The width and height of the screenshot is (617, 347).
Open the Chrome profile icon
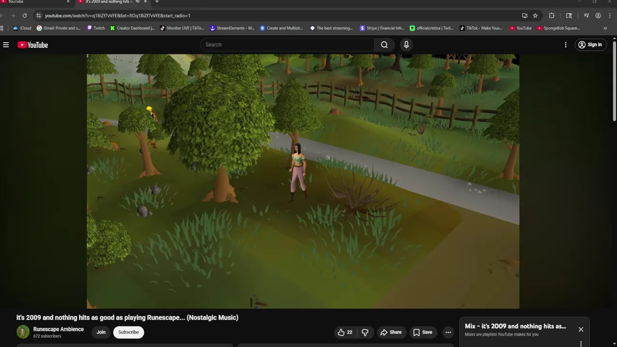(598, 15)
